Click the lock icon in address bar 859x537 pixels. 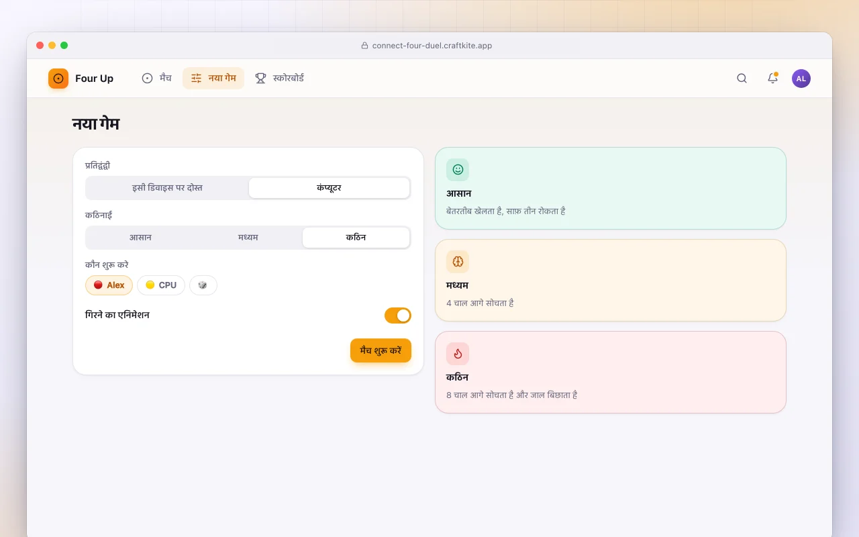click(364, 46)
